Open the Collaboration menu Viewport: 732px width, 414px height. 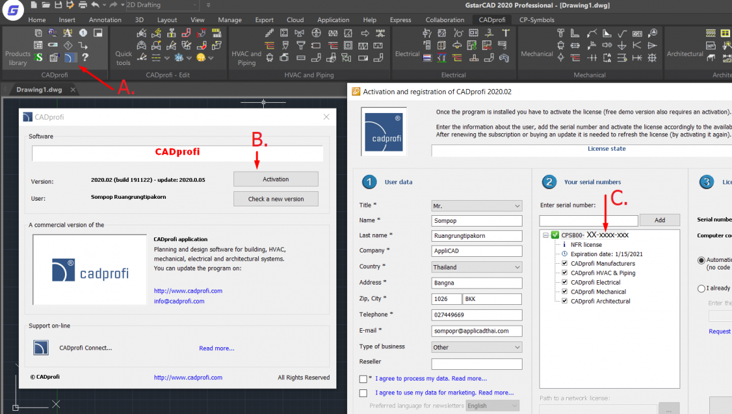click(x=445, y=20)
